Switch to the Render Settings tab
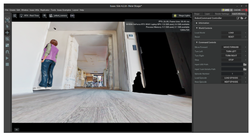This screenshot has width=250, height=137. tap(222, 14)
